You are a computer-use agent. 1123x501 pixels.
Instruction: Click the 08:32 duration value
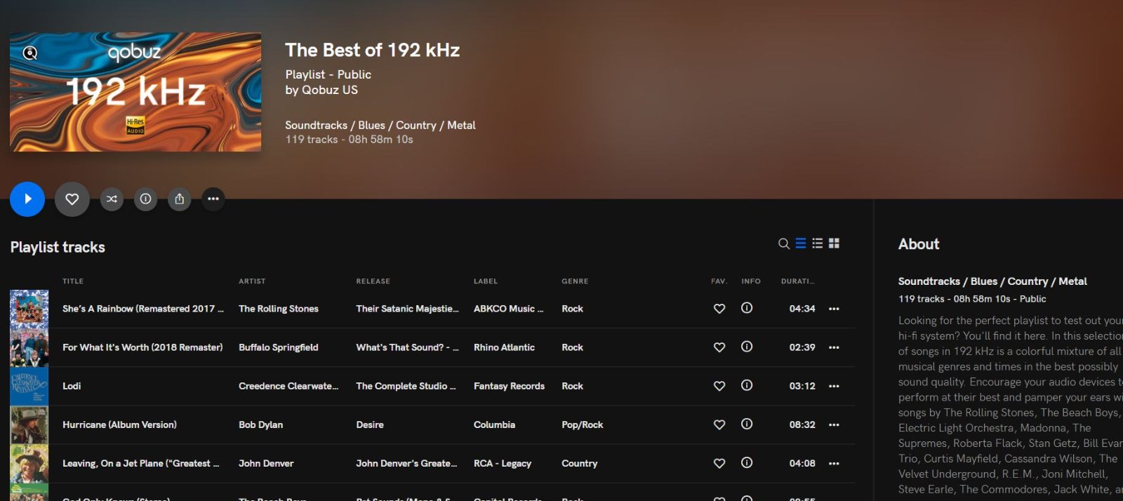(x=802, y=425)
